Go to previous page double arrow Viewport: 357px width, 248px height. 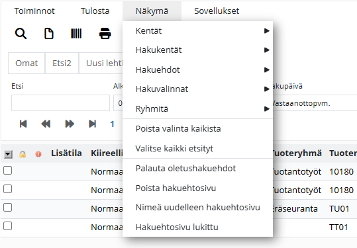[46, 124]
